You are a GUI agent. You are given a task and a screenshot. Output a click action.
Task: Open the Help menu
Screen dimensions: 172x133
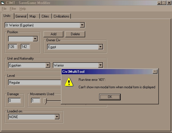tap(23, 9)
